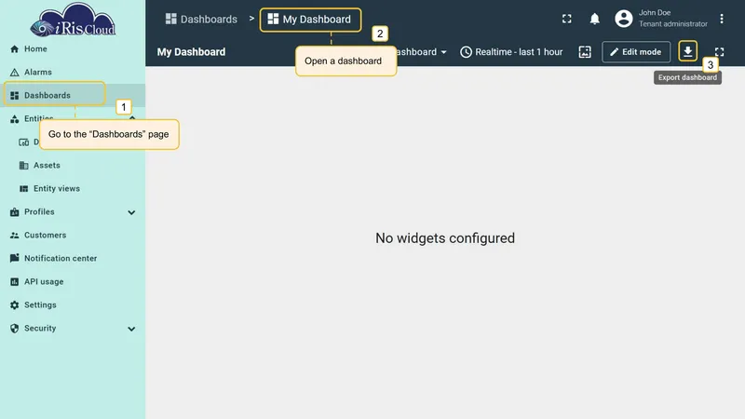Open Notification center
Image resolution: width=745 pixels, height=419 pixels.
(x=73, y=259)
